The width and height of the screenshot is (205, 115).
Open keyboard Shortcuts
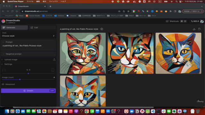coord(176,21)
